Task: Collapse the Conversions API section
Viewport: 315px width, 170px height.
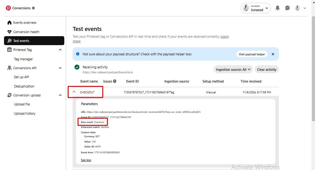Action: 60,68
